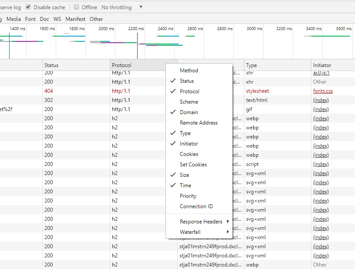Enable the Remote Address column

click(199, 123)
